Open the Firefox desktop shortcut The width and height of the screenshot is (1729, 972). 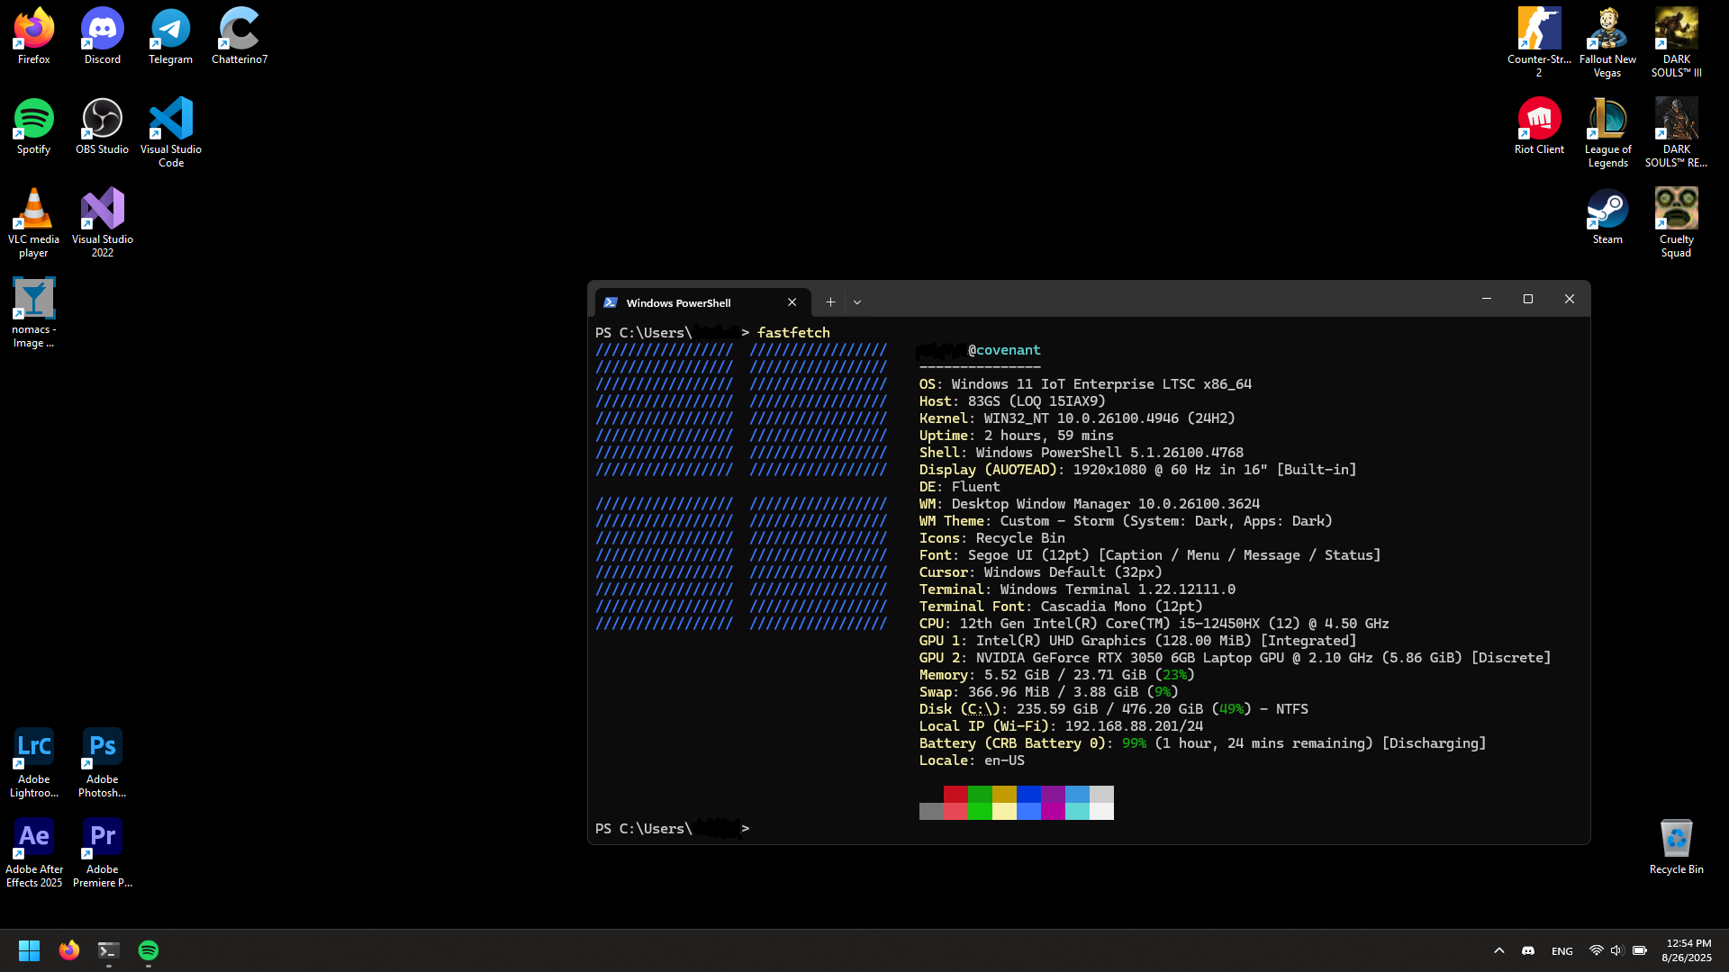coord(33,36)
